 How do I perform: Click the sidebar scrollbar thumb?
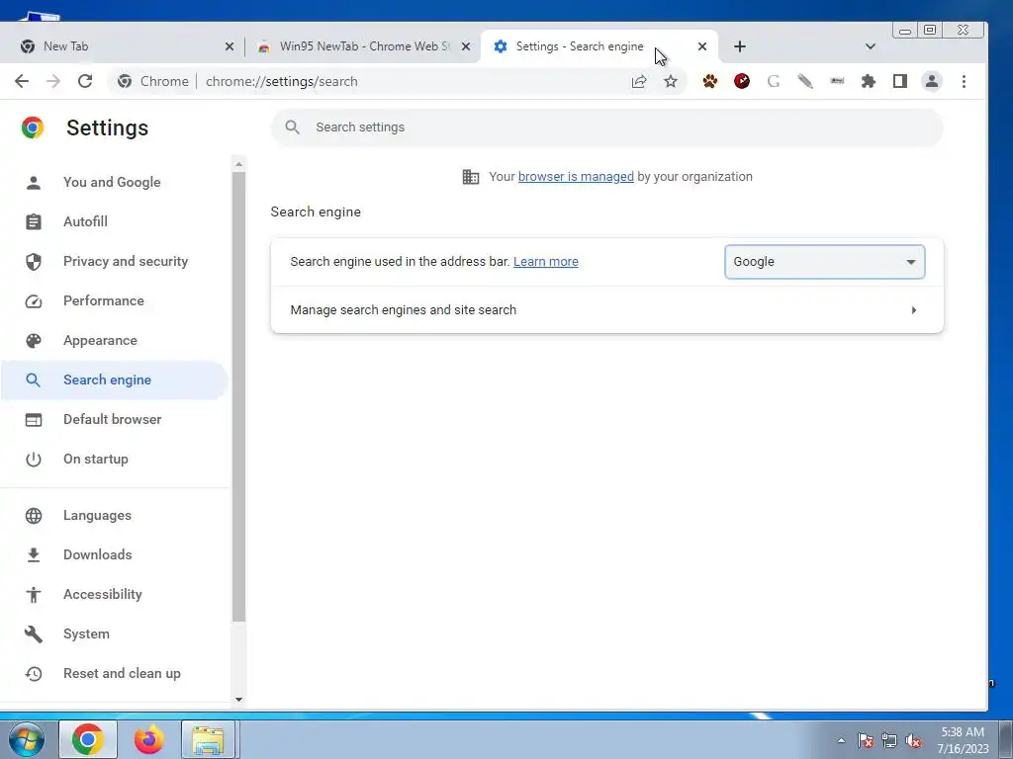[239, 397]
